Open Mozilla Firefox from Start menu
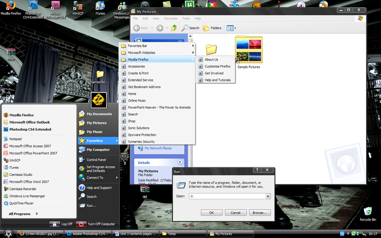This screenshot has height=238, width=381. [19, 115]
